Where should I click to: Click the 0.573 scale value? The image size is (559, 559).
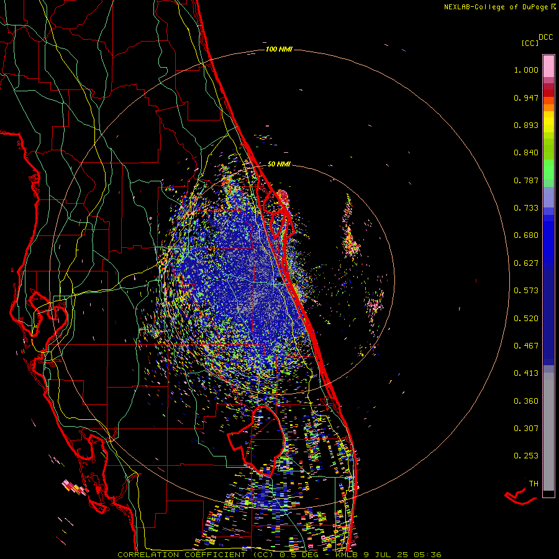coord(526,291)
